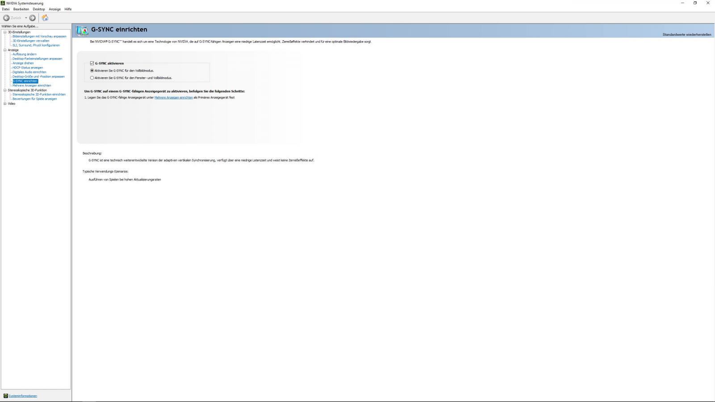Viewport: 715px width, 402px height.
Task: Open Mehrere Anzeigen einrichten in the tree
Action: tap(32, 86)
